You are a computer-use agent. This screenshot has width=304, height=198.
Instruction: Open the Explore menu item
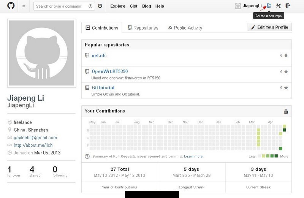pyautogui.click(x=118, y=6)
